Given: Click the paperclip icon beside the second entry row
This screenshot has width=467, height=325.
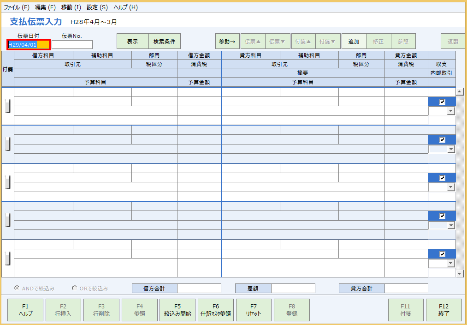Looking at the screenshot, I should 7,144.
